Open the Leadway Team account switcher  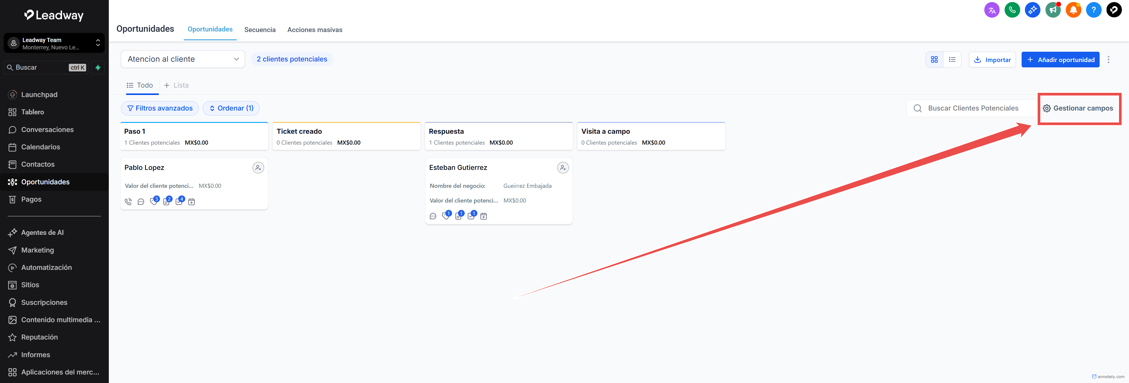(54, 44)
